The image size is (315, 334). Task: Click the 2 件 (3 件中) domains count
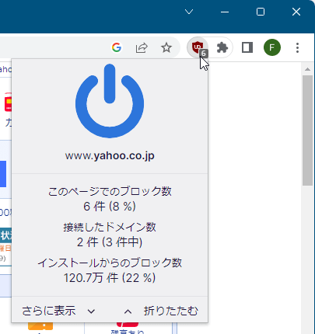click(110, 242)
